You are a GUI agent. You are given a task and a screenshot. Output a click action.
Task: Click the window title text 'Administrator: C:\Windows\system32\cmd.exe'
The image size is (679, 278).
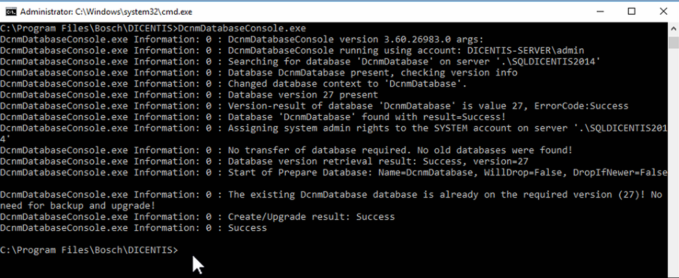(106, 11)
